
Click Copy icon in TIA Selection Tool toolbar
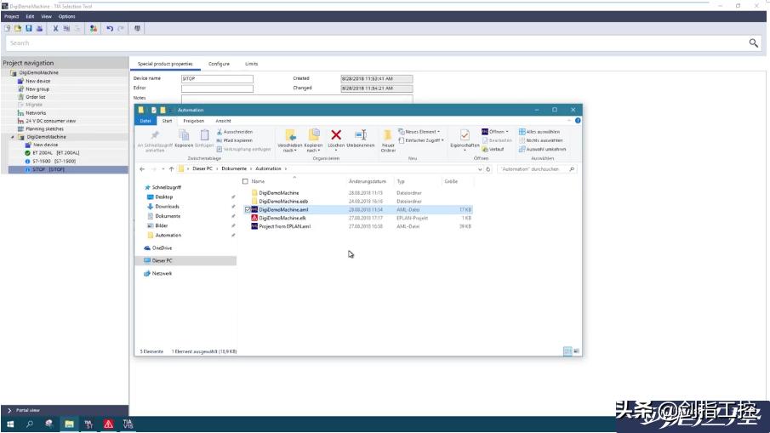coord(66,28)
